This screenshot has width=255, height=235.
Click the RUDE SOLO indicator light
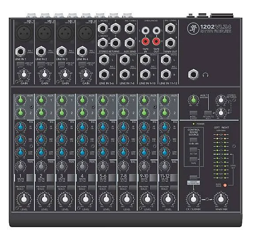(225, 185)
